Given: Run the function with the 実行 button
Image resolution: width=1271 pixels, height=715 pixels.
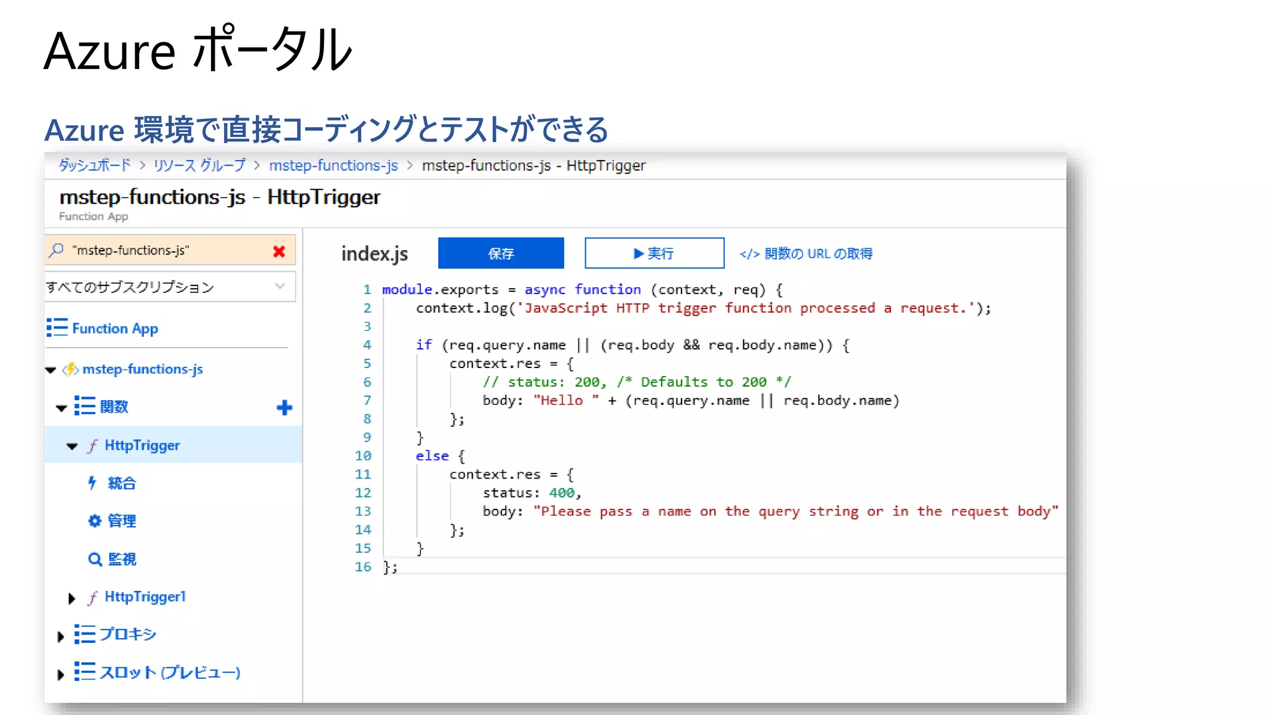Looking at the screenshot, I should coord(654,253).
